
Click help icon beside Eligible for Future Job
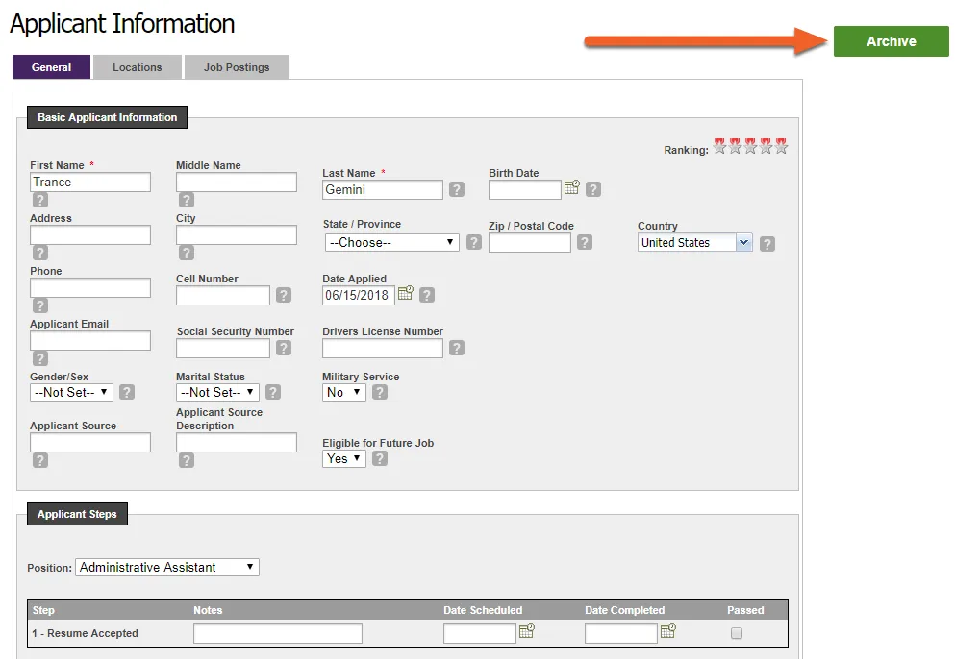pyautogui.click(x=380, y=458)
